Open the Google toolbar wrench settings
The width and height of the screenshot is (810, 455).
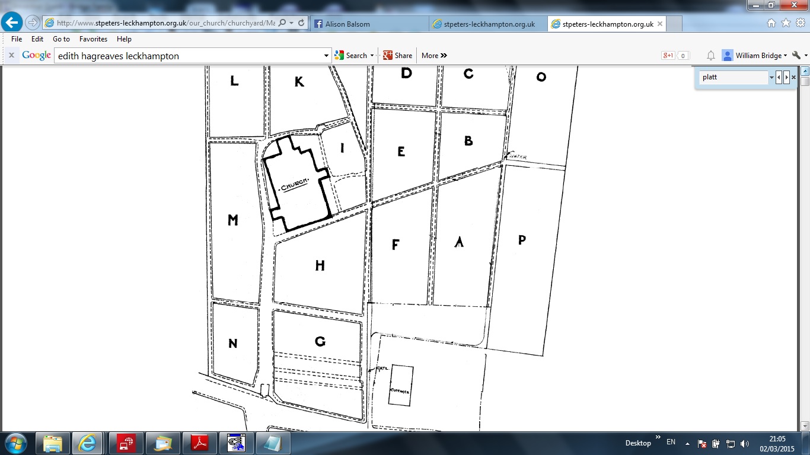pyautogui.click(x=796, y=56)
